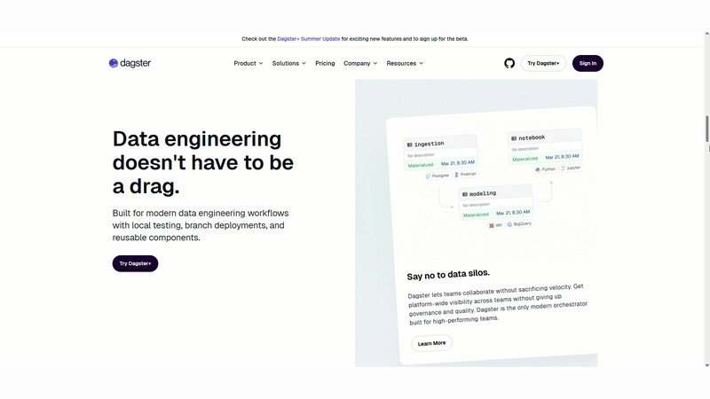Open the GitHub repository icon
The height and width of the screenshot is (399, 710).
pyautogui.click(x=509, y=63)
